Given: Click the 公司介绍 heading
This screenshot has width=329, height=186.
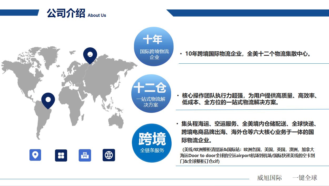Looking at the screenshot, I should click(66, 13).
